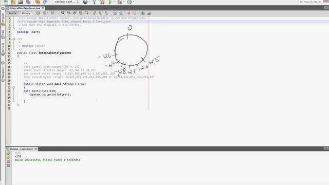The width and height of the screenshot is (329, 185).
Task: Click the Find Previous Occurrence icon
Action: click(x=68, y=13)
